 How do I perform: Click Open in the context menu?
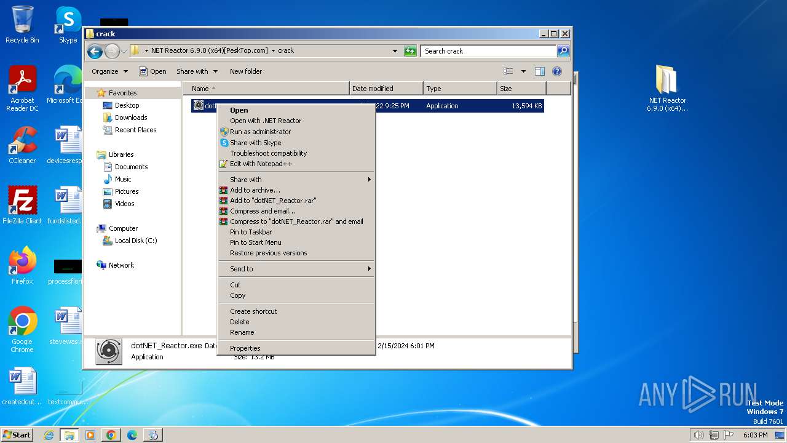click(x=296, y=111)
